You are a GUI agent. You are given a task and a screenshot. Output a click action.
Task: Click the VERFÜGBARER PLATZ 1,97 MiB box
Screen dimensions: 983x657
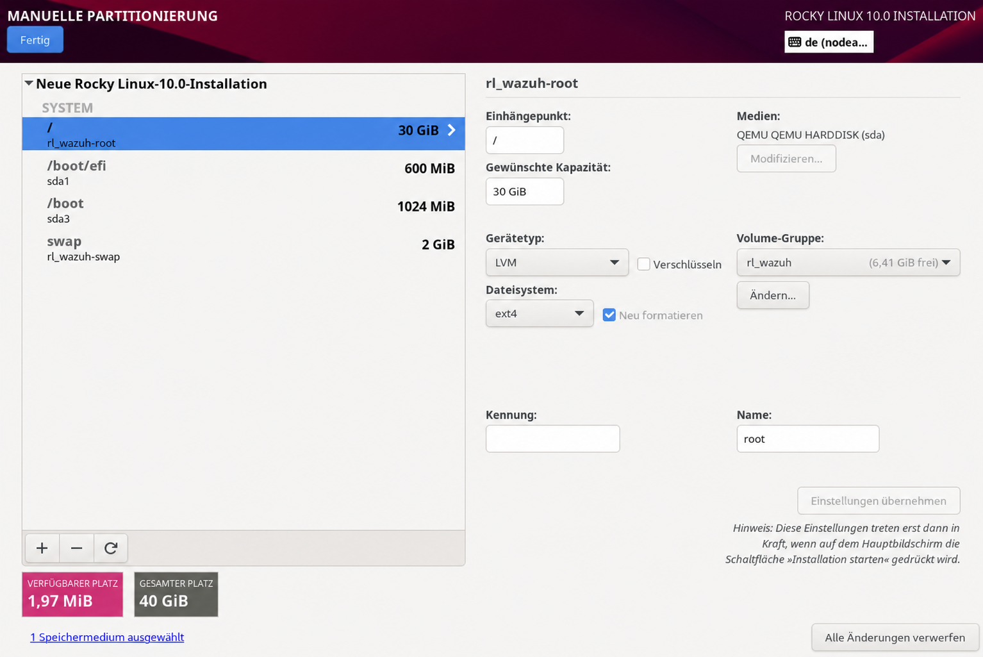(x=72, y=594)
